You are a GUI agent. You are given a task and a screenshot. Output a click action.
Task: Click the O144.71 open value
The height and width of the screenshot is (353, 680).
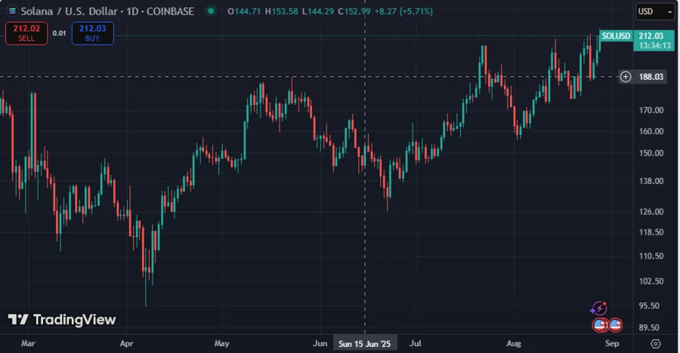point(244,11)
